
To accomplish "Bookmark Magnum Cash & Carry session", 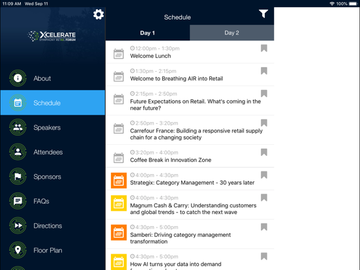I will (x=264, y=198).
